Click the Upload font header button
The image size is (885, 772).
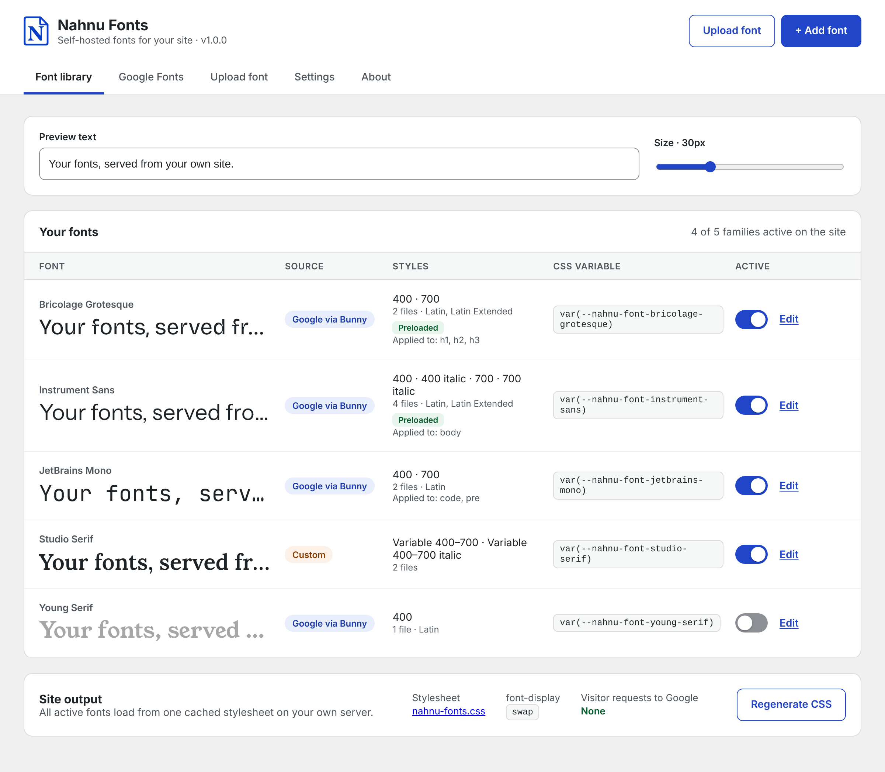[732, 31]
